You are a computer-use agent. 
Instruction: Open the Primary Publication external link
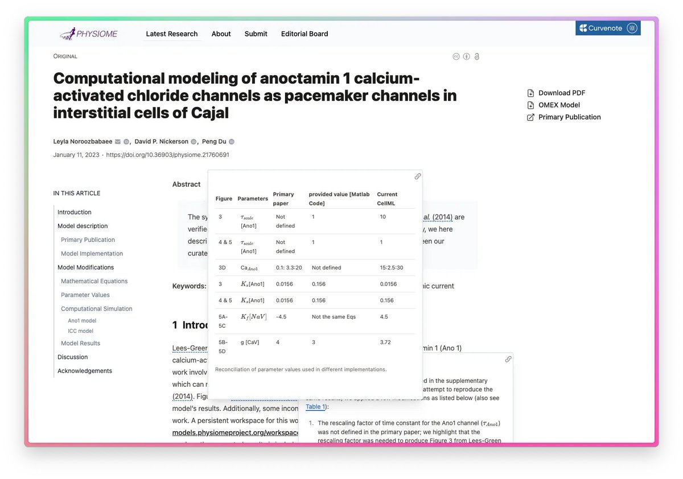pyautogui.click(x=569, y=117)
